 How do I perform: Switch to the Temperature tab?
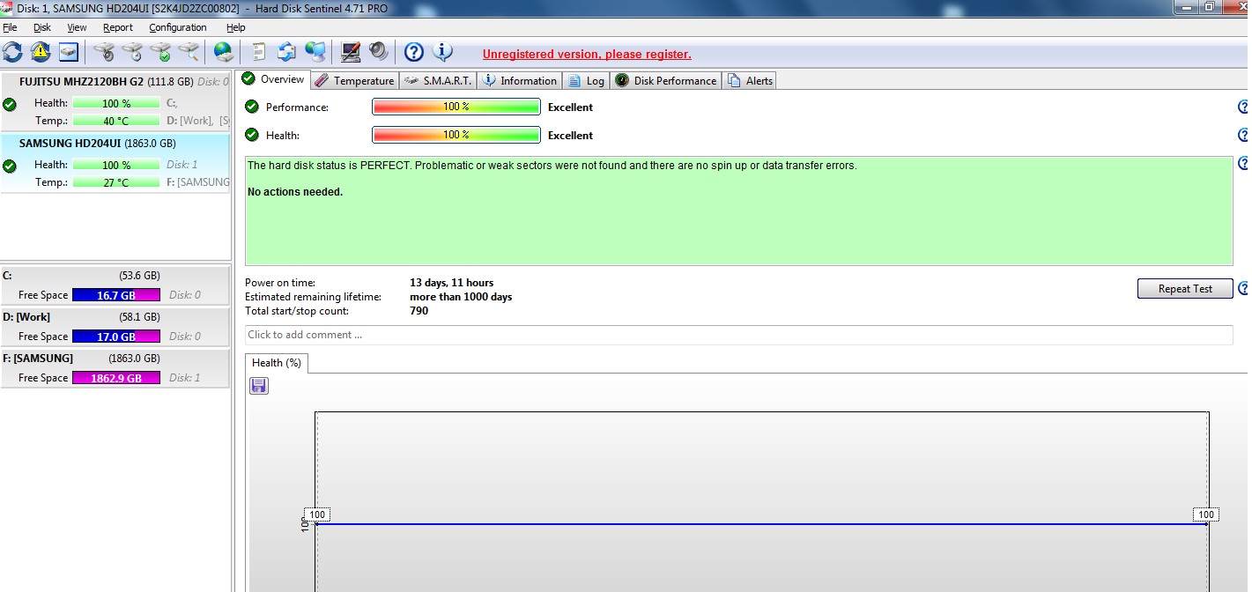(354, 80)
